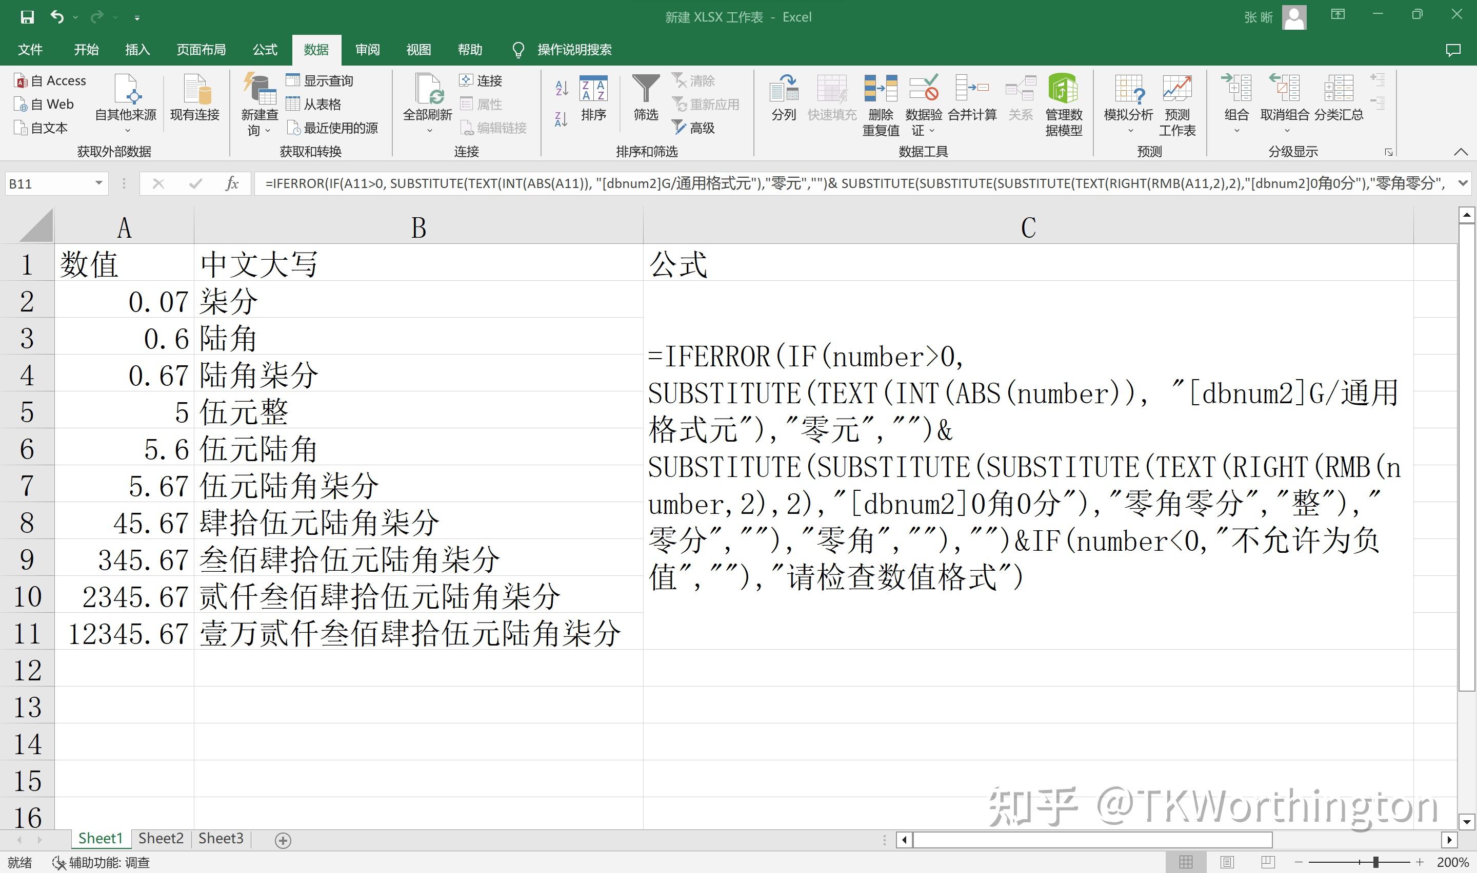This screenshot has height=873, width=1477.
Task: Toggle the Filter (筛选) funnel
Action: coord(646,98)
